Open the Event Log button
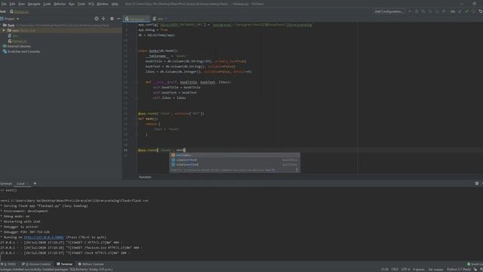This screenshot has height=272, width=483. pos(475,264)
